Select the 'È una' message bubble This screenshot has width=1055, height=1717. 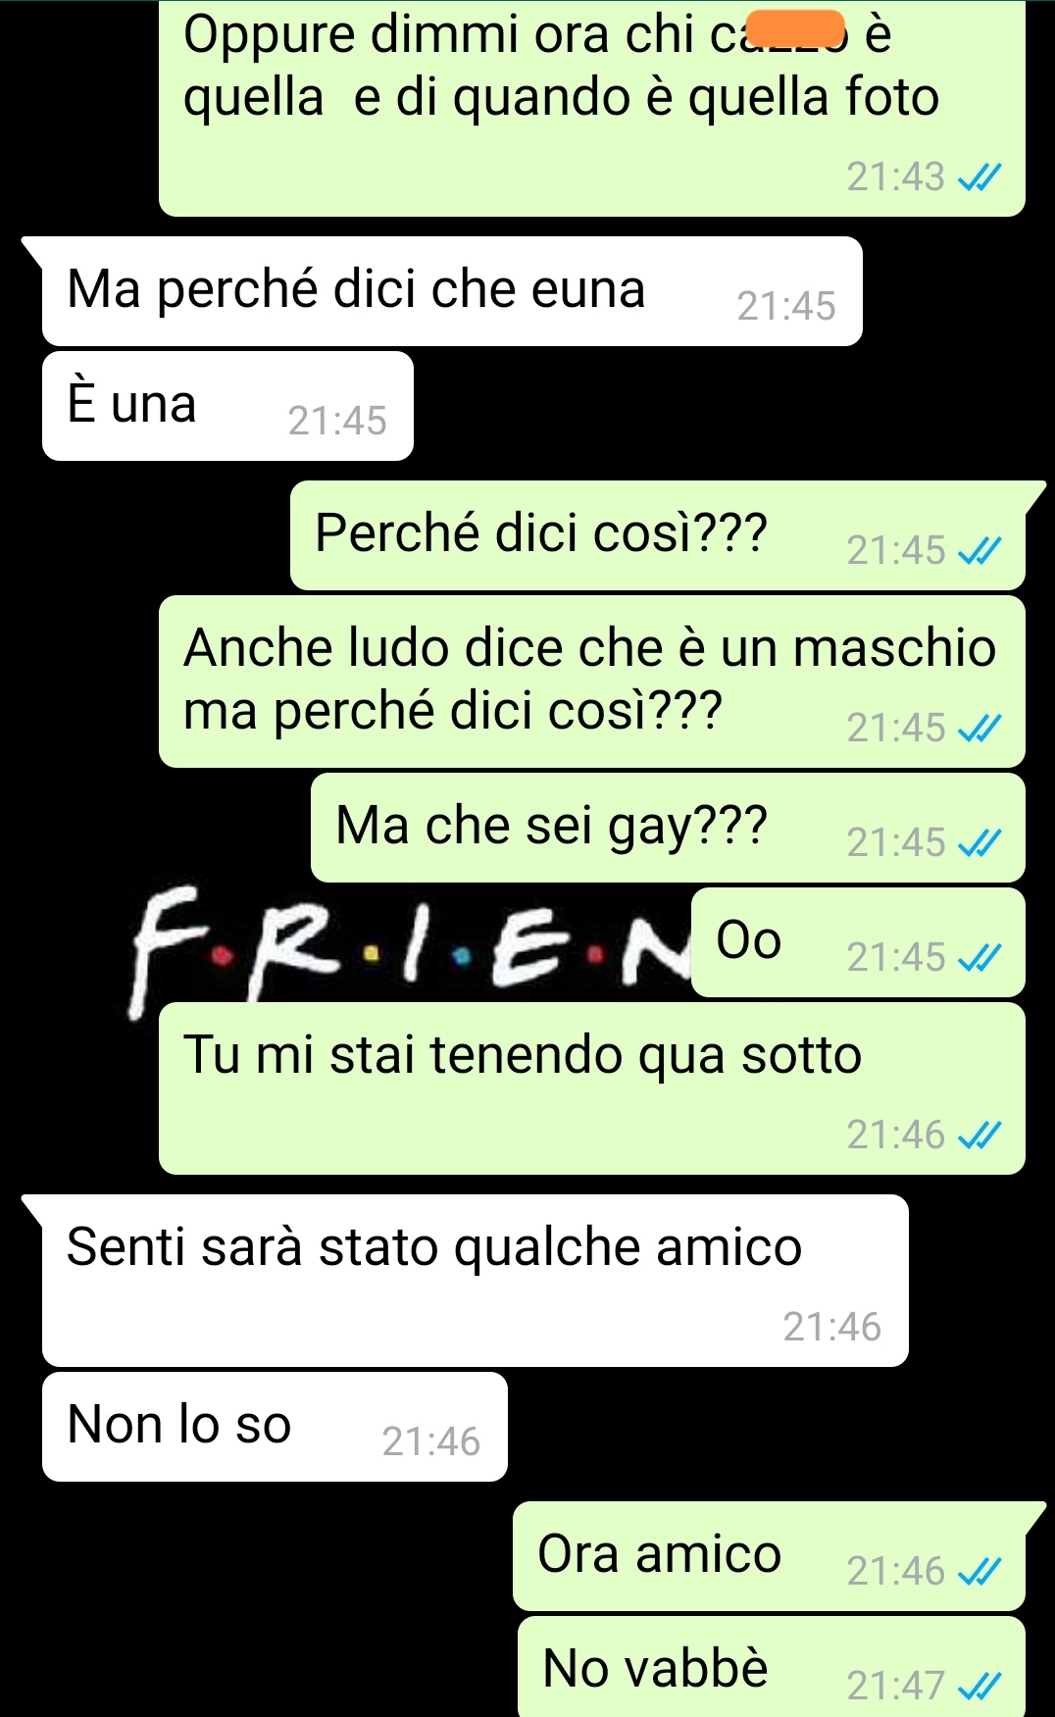227,406
